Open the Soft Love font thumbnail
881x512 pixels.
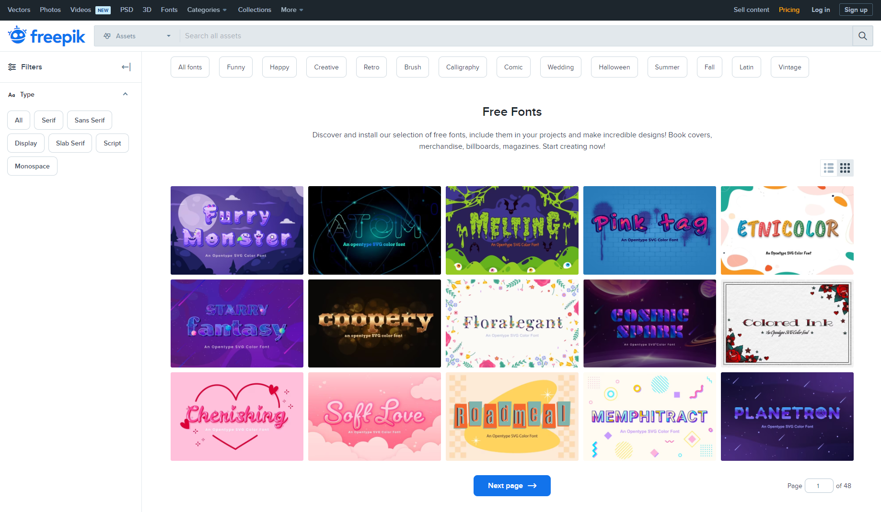(x=374, y=416)
